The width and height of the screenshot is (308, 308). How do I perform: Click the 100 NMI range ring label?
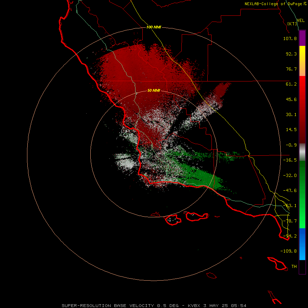pos(154,27)
